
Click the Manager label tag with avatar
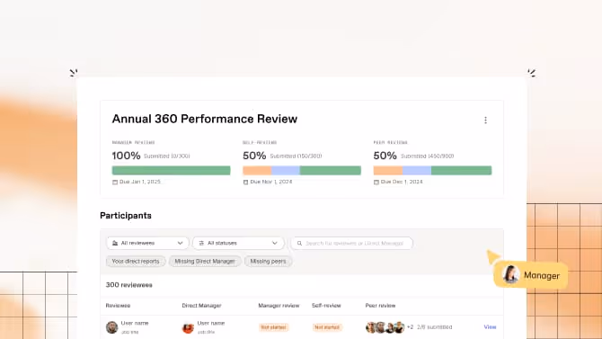pos(531,275)
